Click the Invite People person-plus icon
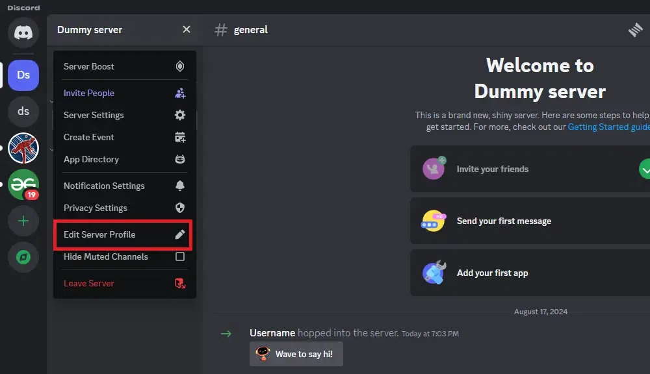The height and width of the screenshot is (374, 650). tap(180, 93)
